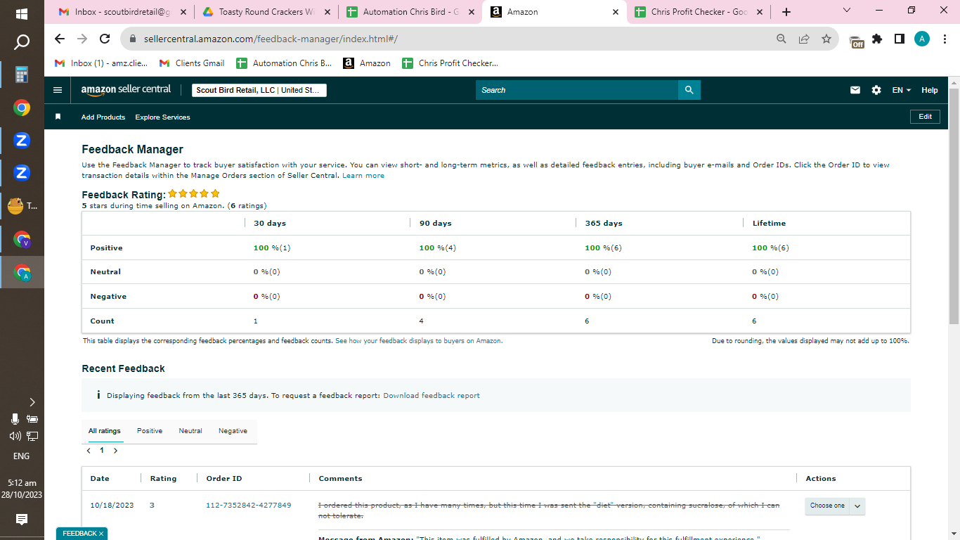Switch to the Toasty Round Crackers tab
The image size is (960, 540).
[x=265, y=12]
